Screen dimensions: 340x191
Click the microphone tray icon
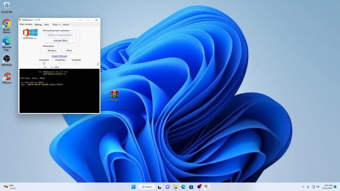pos(308,187)
